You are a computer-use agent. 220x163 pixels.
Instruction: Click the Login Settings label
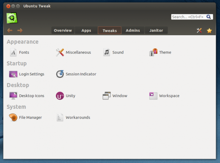(x=31, y=74)
